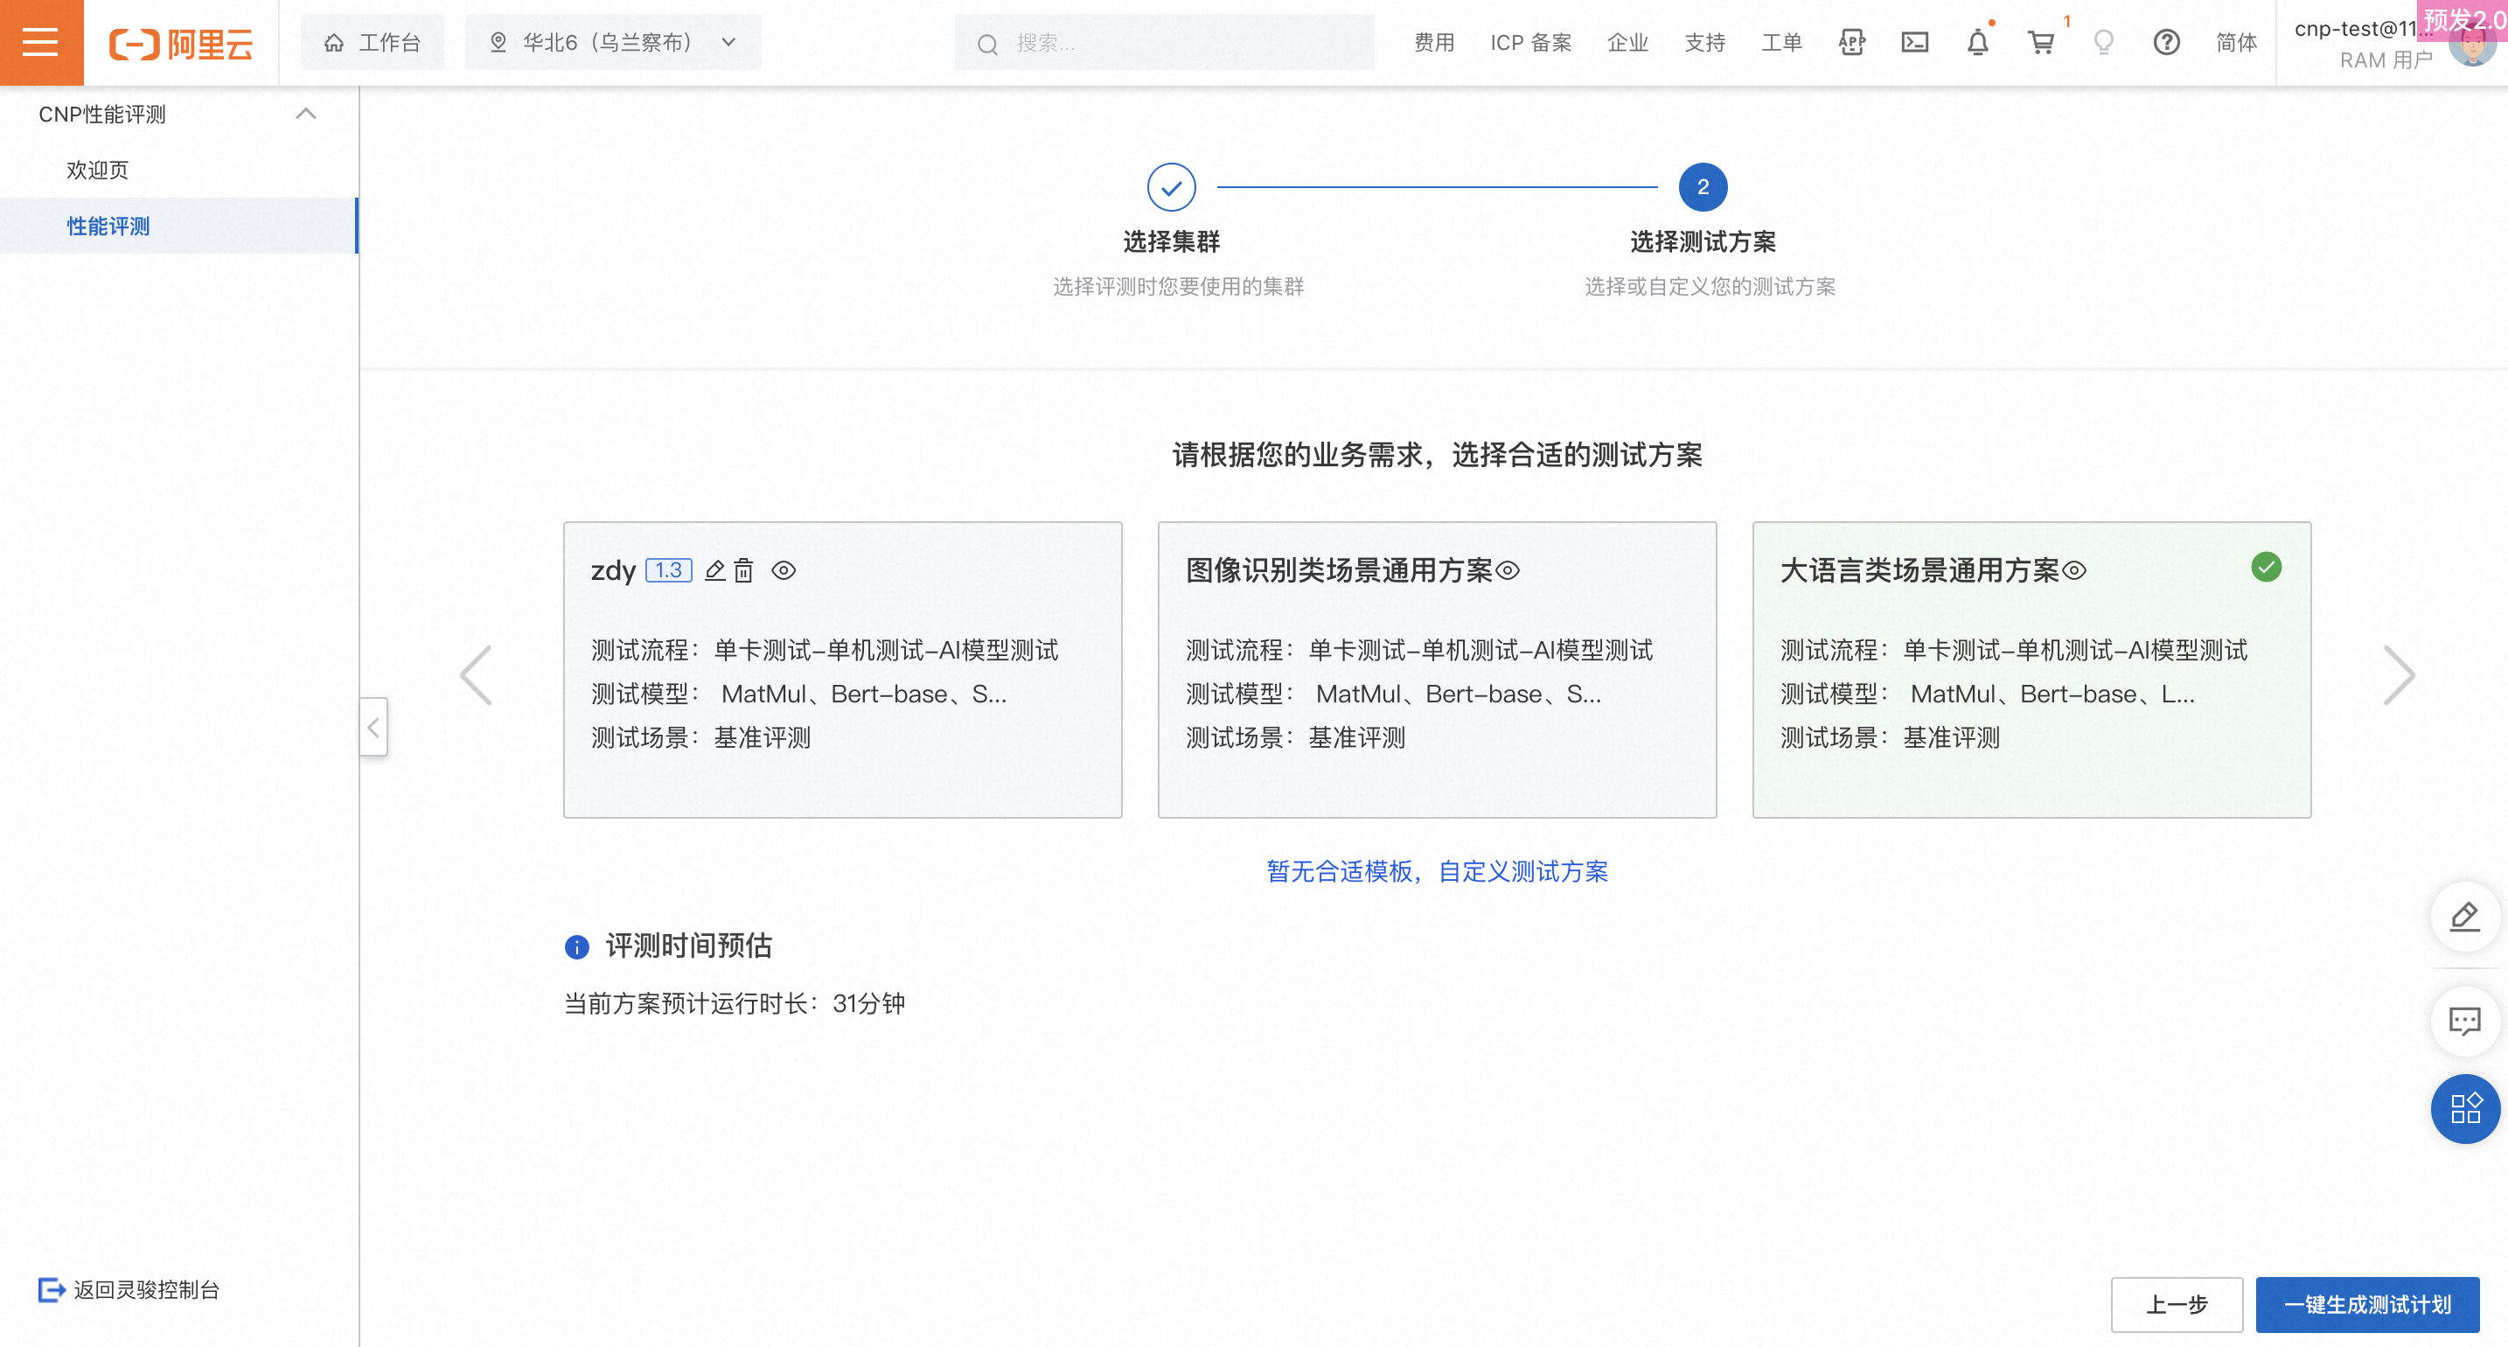The image size is (2508, 1347).
Task: Collapse the CNP性能评测 sidebar group
Action: point(306,114)
